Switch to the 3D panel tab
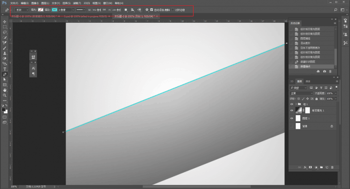 click(292, 81)
